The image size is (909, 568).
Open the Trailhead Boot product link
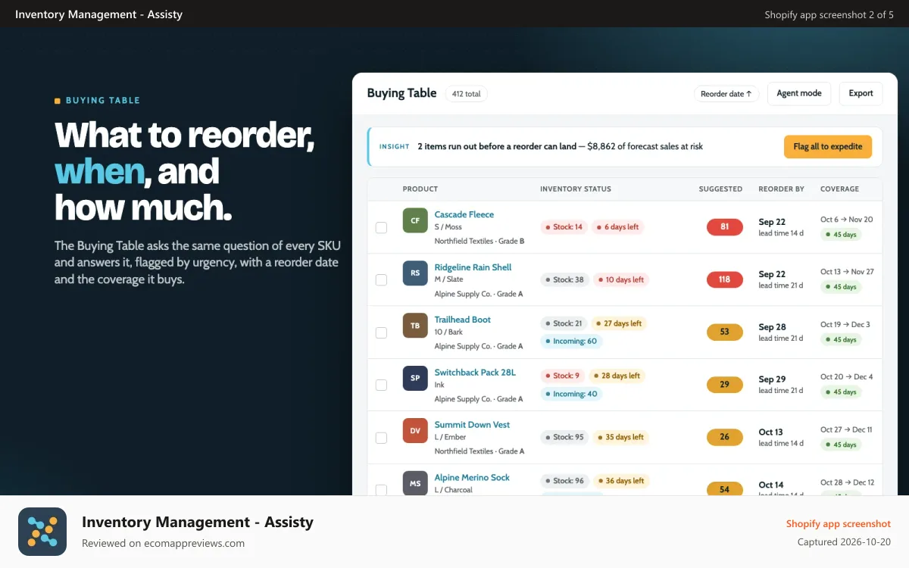click(463, 320)
